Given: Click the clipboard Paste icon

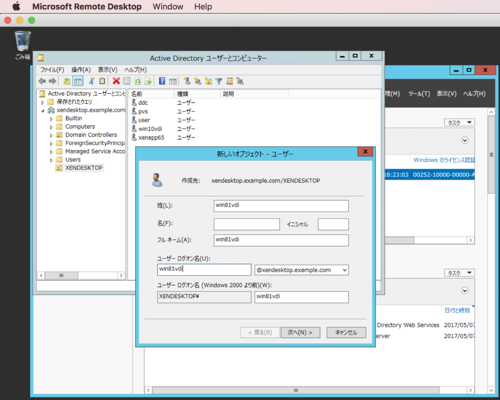Looking at the screenshot, I should click(x=102, y=81).
